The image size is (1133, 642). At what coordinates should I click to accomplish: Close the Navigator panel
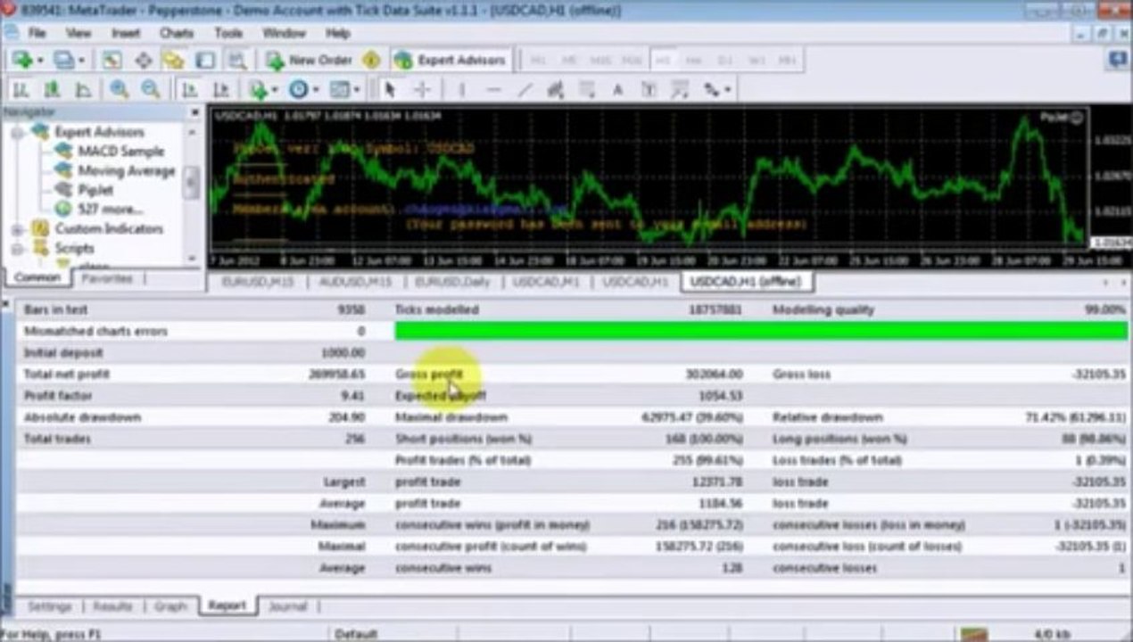194,112
